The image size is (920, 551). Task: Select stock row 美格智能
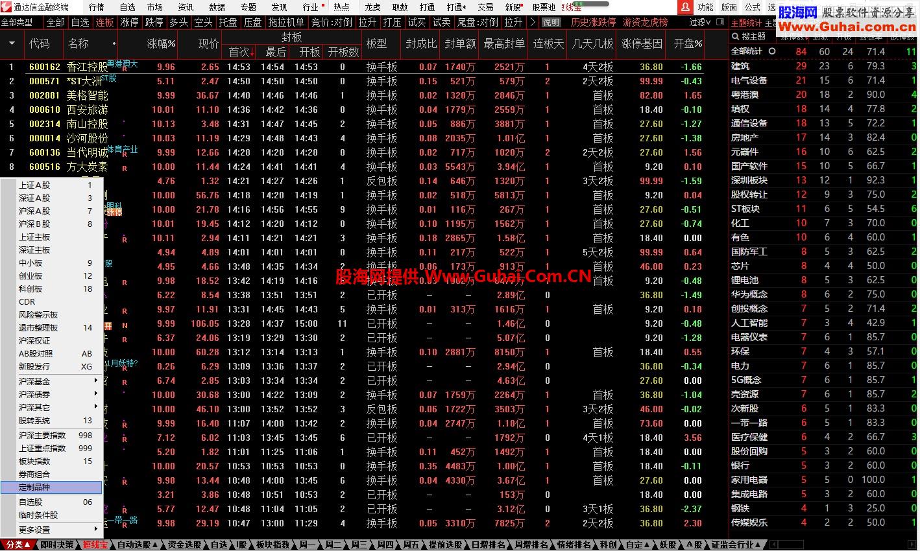pos(363,95)
